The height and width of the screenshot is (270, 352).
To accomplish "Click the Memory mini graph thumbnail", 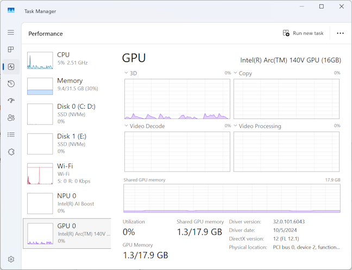I will (x=40, y=86).
